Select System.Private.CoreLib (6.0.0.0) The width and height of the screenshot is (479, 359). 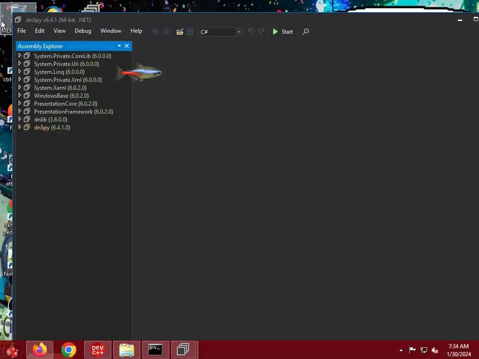click(73, 56)
